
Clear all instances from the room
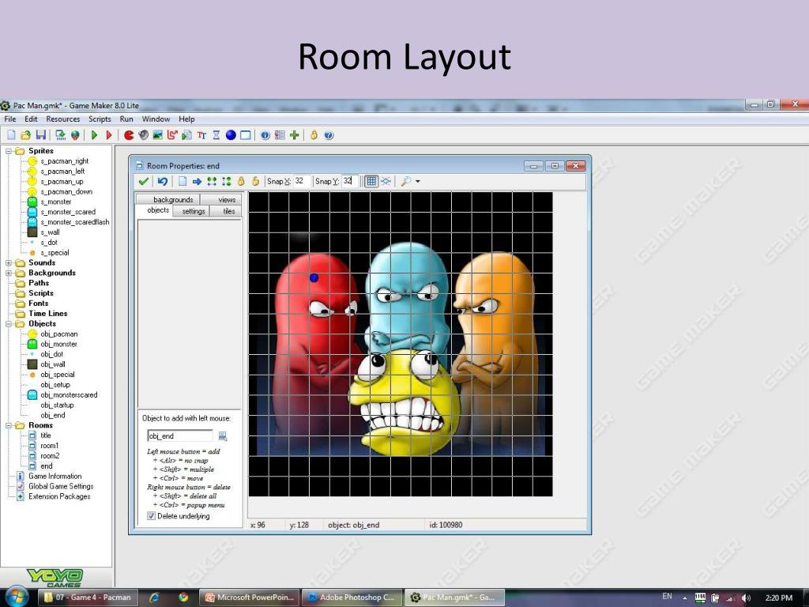(x=182, y=181)
